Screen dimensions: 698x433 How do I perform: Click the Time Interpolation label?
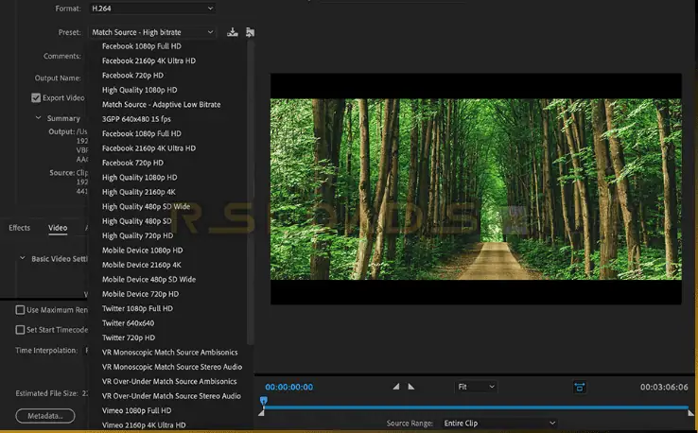coord(46,350)
